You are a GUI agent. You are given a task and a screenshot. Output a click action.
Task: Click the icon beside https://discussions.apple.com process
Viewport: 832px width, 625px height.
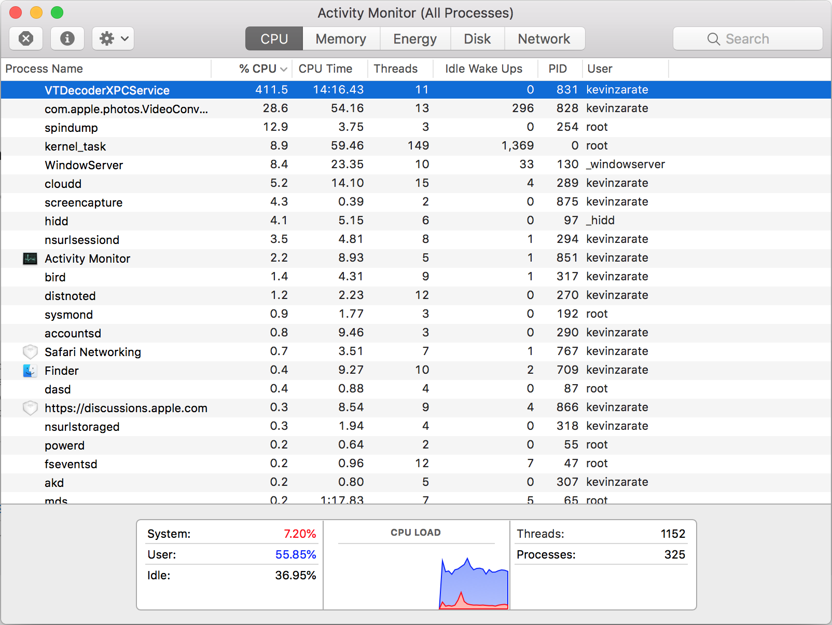[30, 407]
